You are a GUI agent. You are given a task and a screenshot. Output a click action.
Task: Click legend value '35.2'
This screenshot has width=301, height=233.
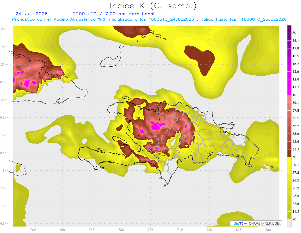295,126
